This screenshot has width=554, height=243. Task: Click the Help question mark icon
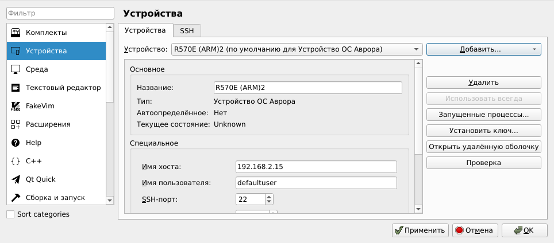16,143
